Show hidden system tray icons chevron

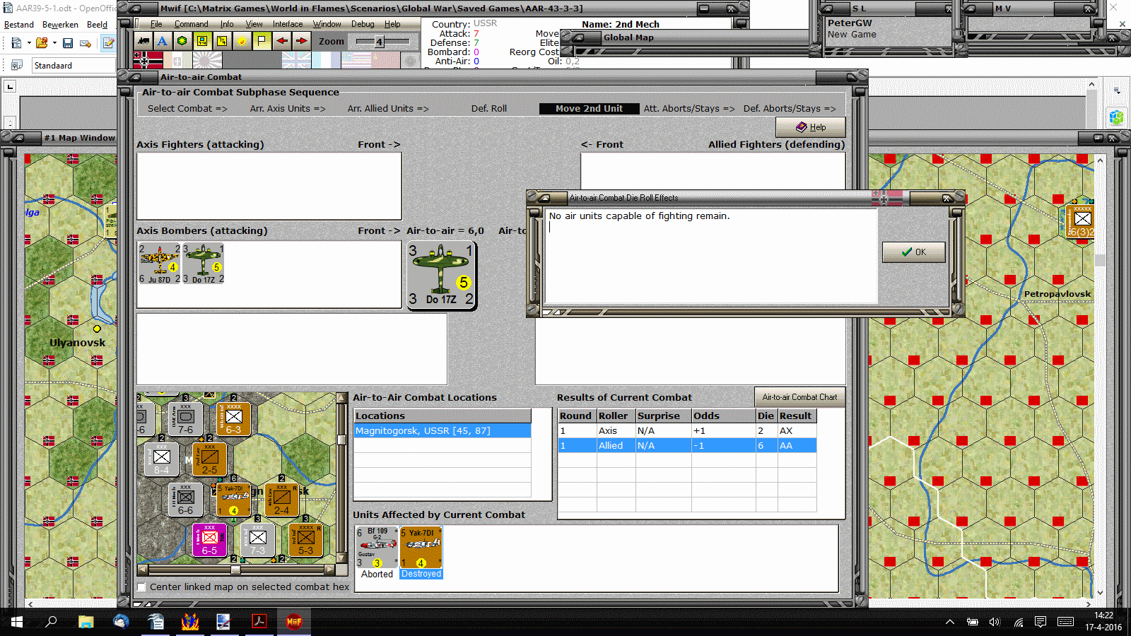[x=950, y=622]
